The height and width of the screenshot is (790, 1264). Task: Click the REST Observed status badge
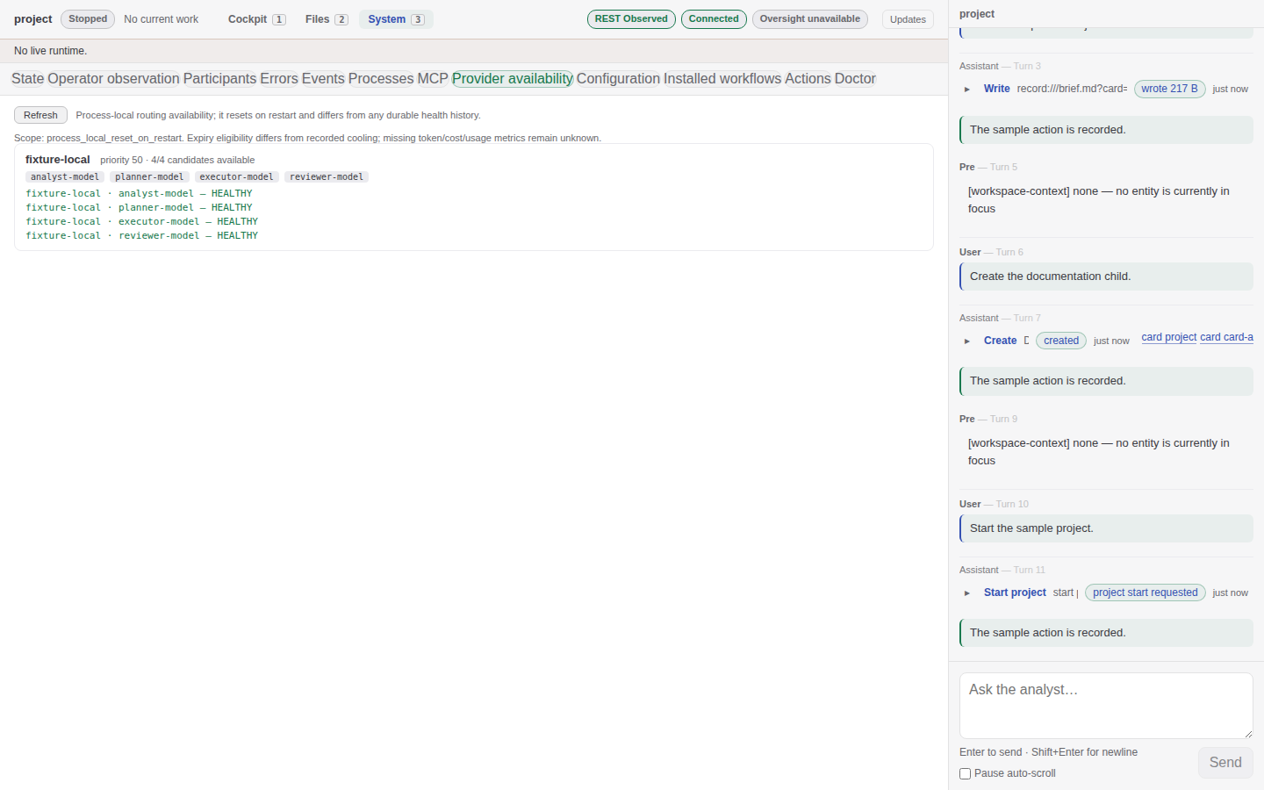[x=631, y=19]
